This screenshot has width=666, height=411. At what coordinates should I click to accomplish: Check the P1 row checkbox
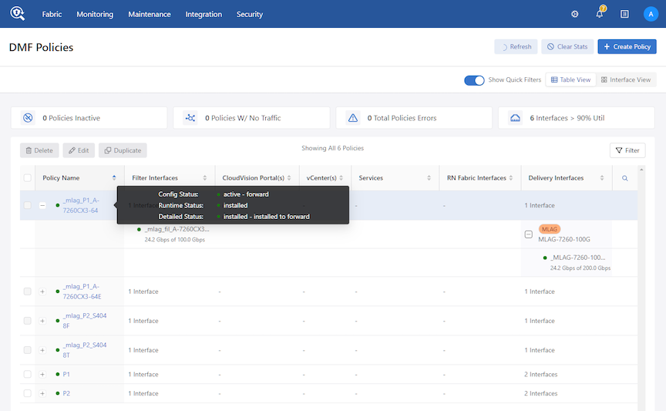coord(28,375)
